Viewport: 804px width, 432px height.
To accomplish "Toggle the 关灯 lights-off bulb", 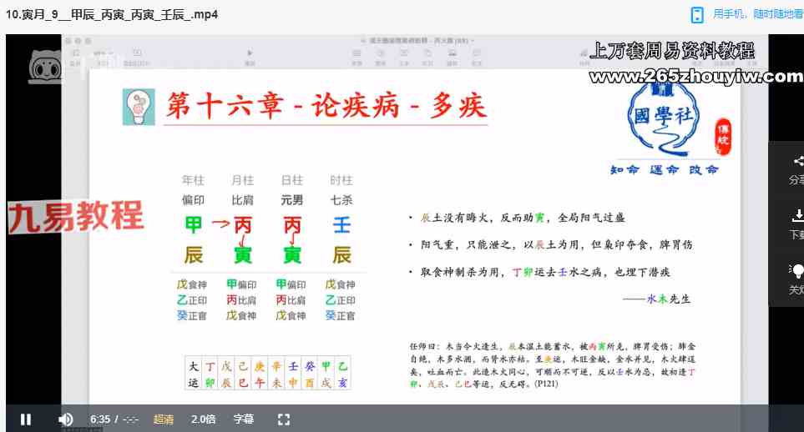I will tap(797, 271).
